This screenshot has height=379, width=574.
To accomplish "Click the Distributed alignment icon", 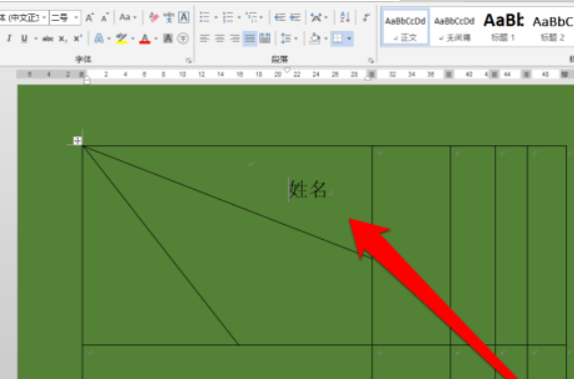I will point(265,39).
